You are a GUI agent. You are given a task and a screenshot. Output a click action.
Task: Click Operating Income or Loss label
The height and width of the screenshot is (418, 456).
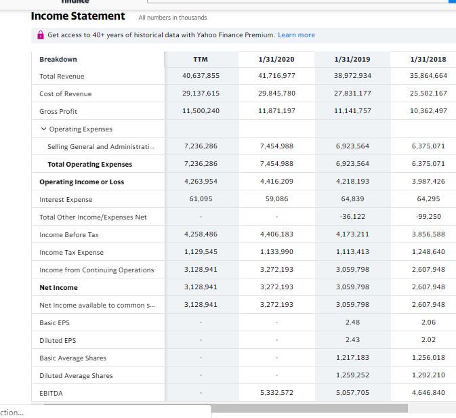coord(82,182)
